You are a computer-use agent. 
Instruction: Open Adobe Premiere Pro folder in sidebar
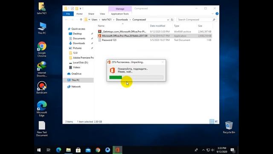coord(83,58)
